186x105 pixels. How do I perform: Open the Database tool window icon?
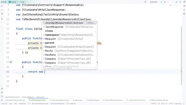[x=184, y=14]
